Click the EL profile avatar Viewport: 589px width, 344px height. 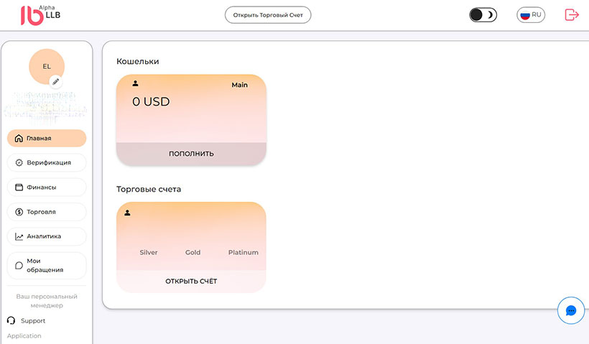pyautogui.click(x=47, y=66)
